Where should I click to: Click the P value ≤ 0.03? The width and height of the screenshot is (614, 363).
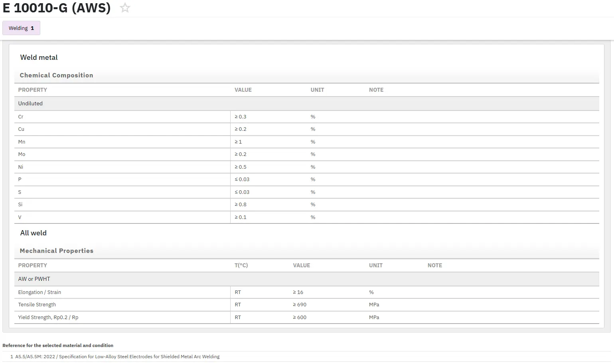tap(242, 180)
